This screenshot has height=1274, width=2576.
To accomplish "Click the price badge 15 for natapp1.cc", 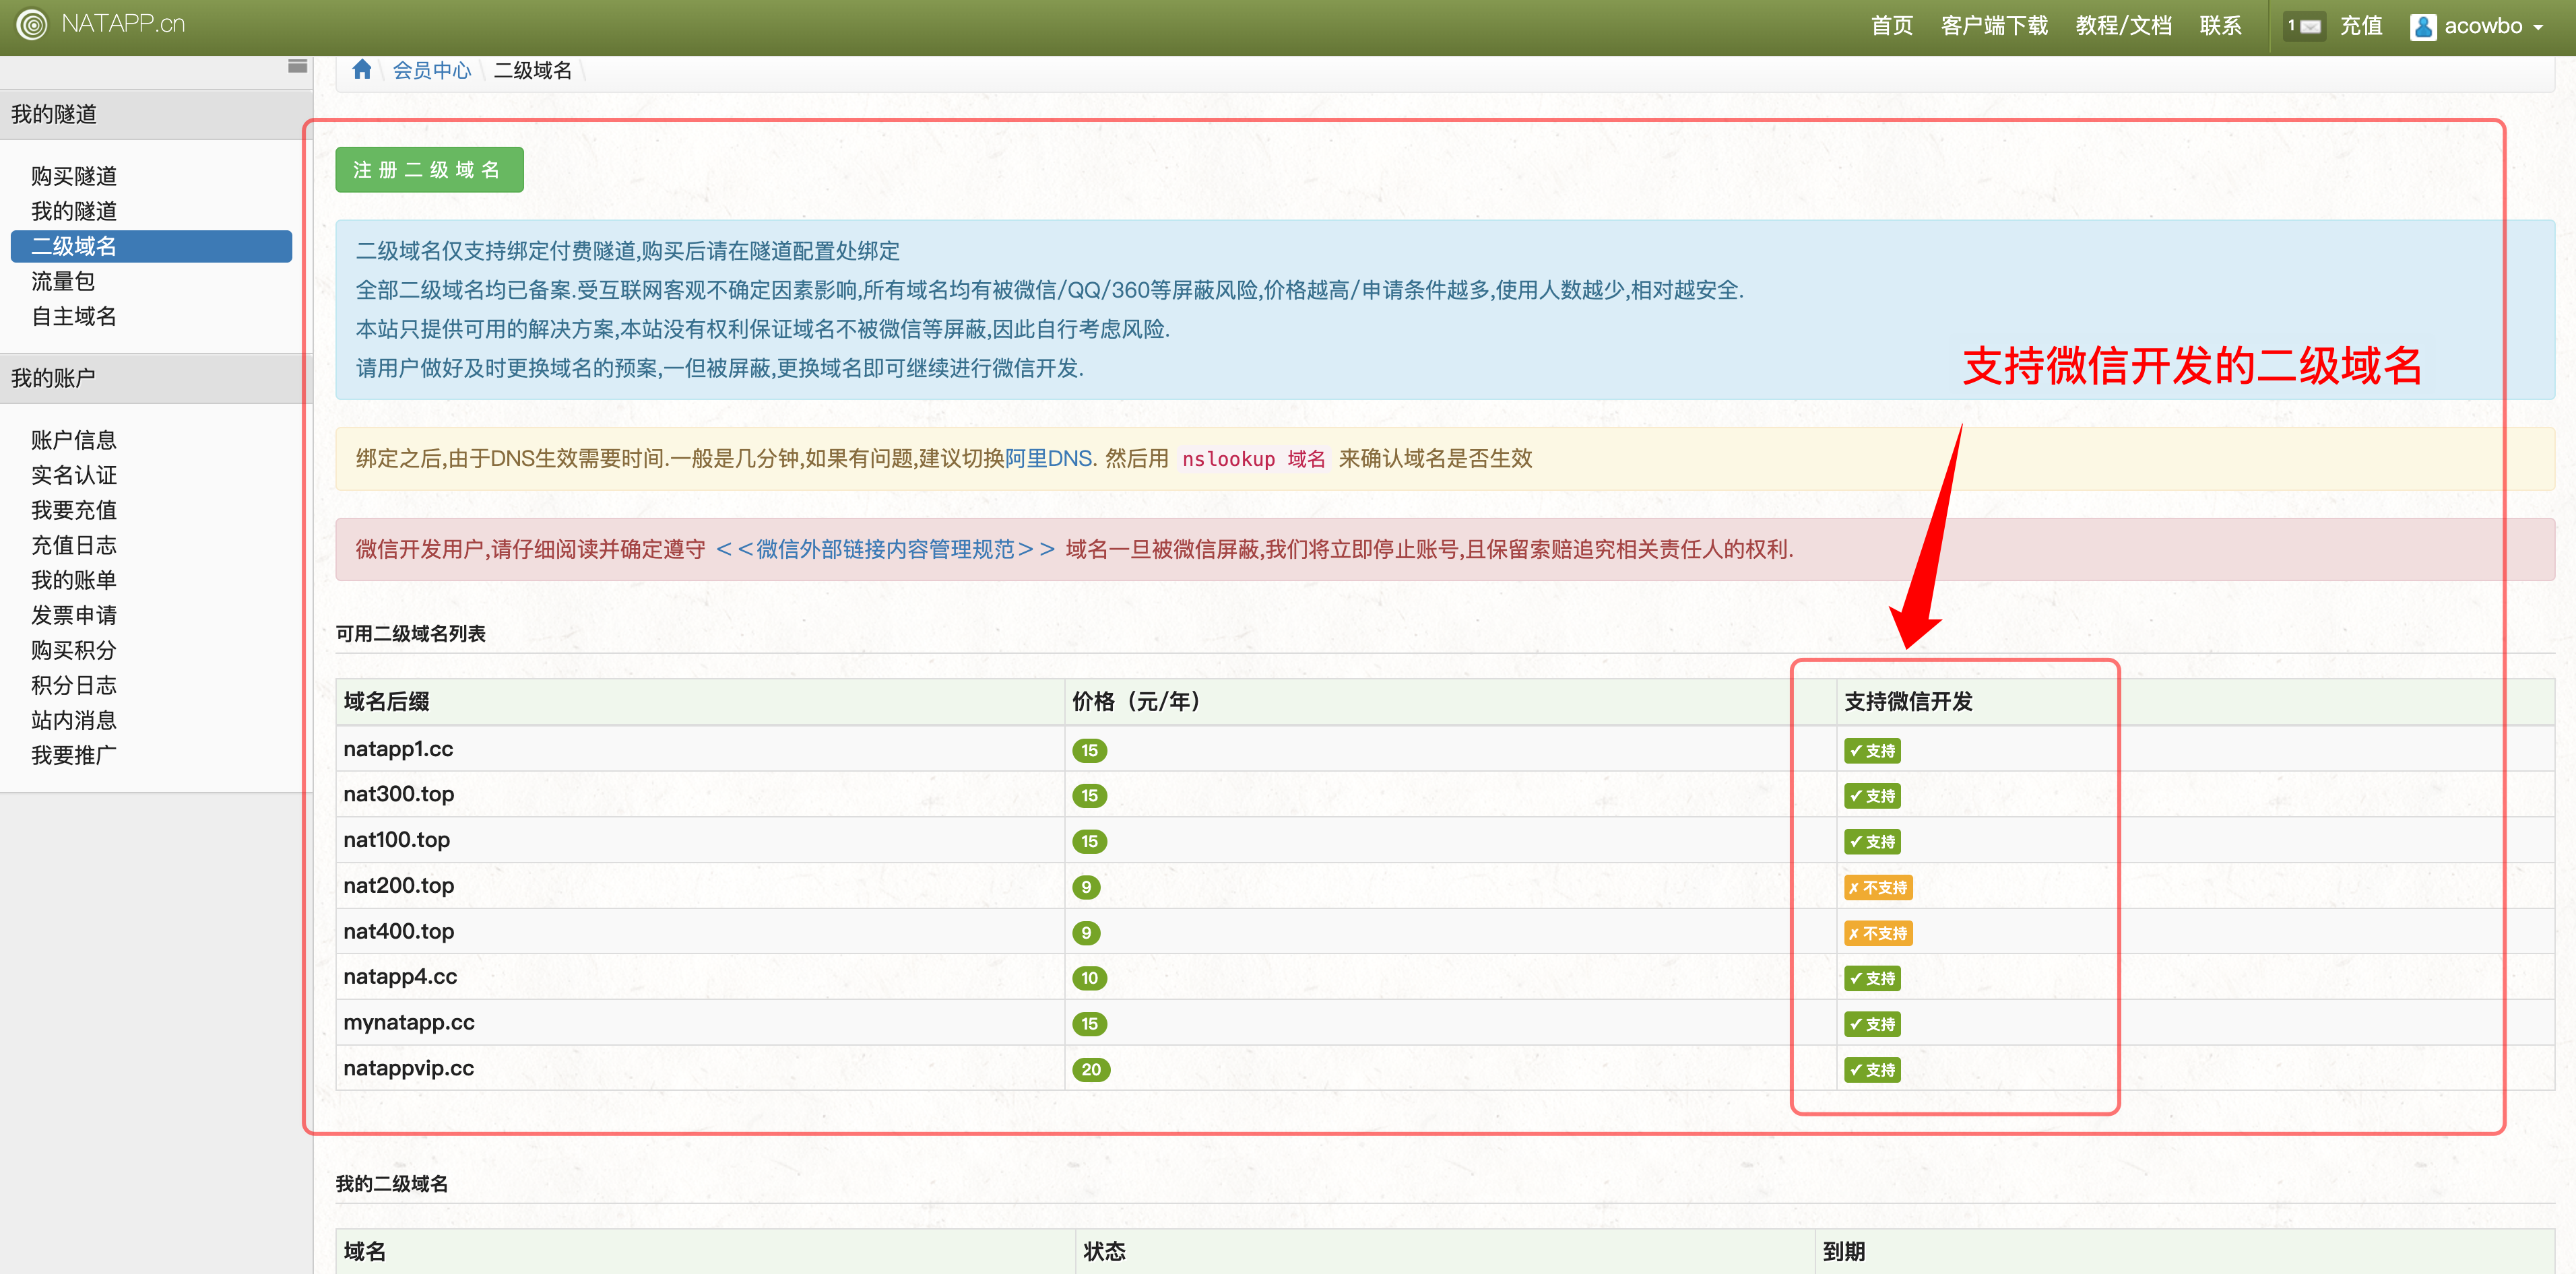I will pyautogui.click(x=1089, y=750).
